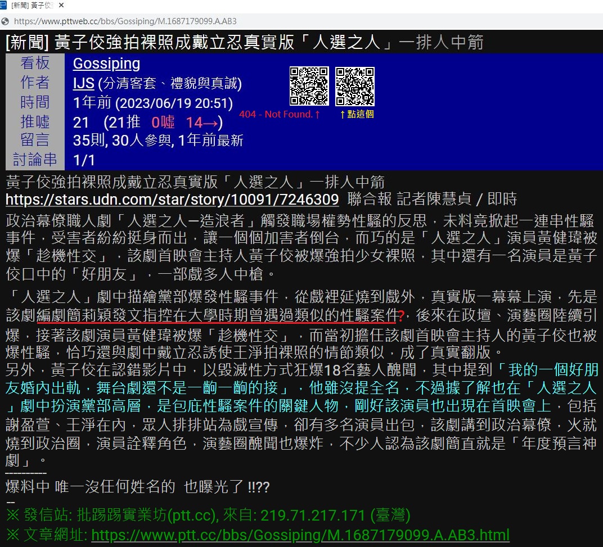Close the browser tab 黃子佼
Viewport: 603px width, 547px height.
pyautogui.click(x=61, y=6)
